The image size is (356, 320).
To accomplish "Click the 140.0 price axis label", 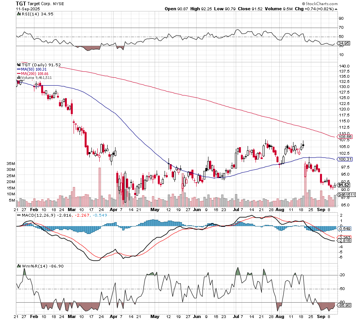I will coord(344,66).
